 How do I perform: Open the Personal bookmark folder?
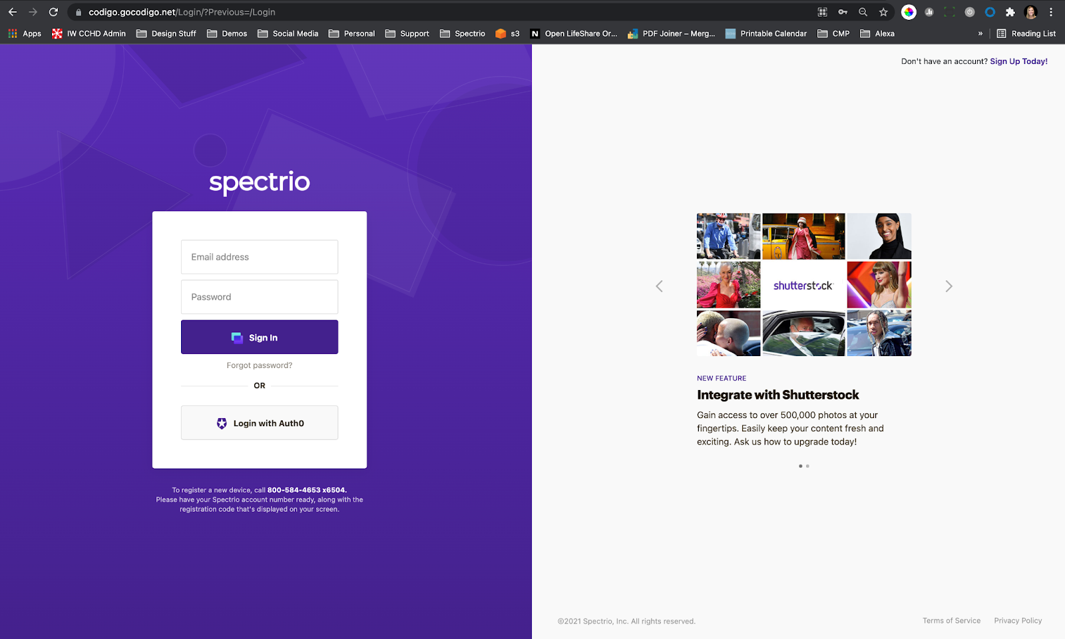coord(352,33)
